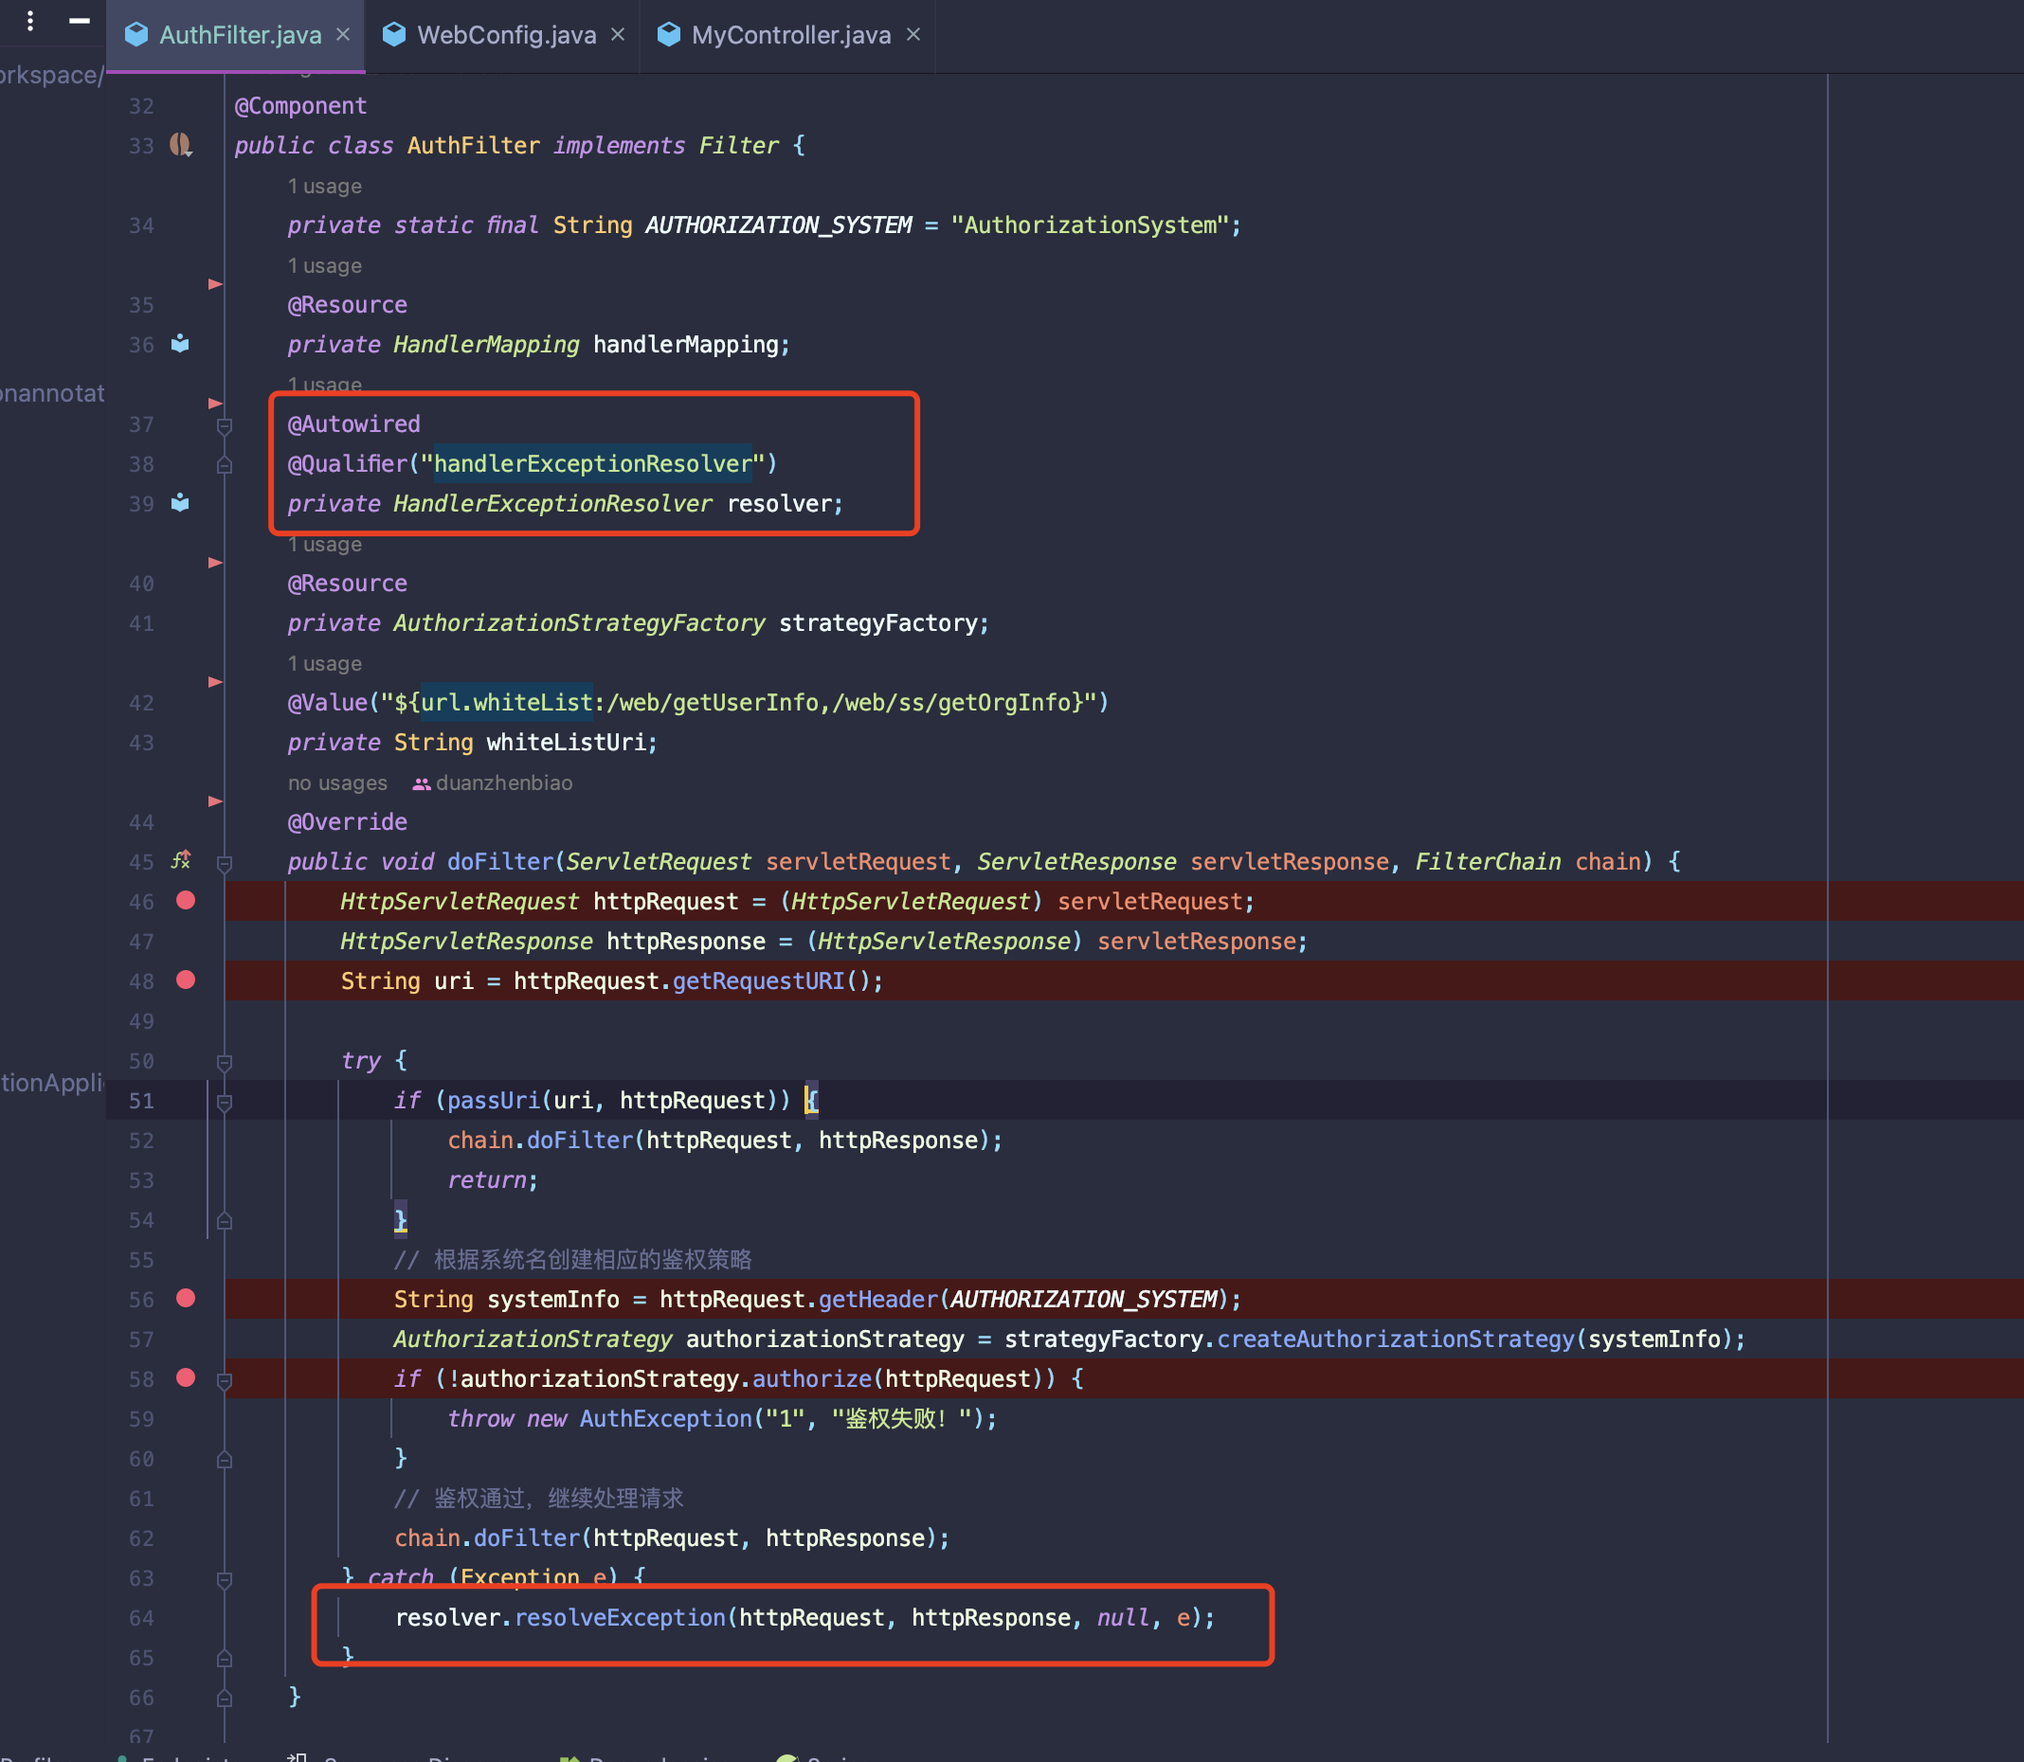
Task: Click the fold end marker at line 66
Action: click(x=225, y=1699)
